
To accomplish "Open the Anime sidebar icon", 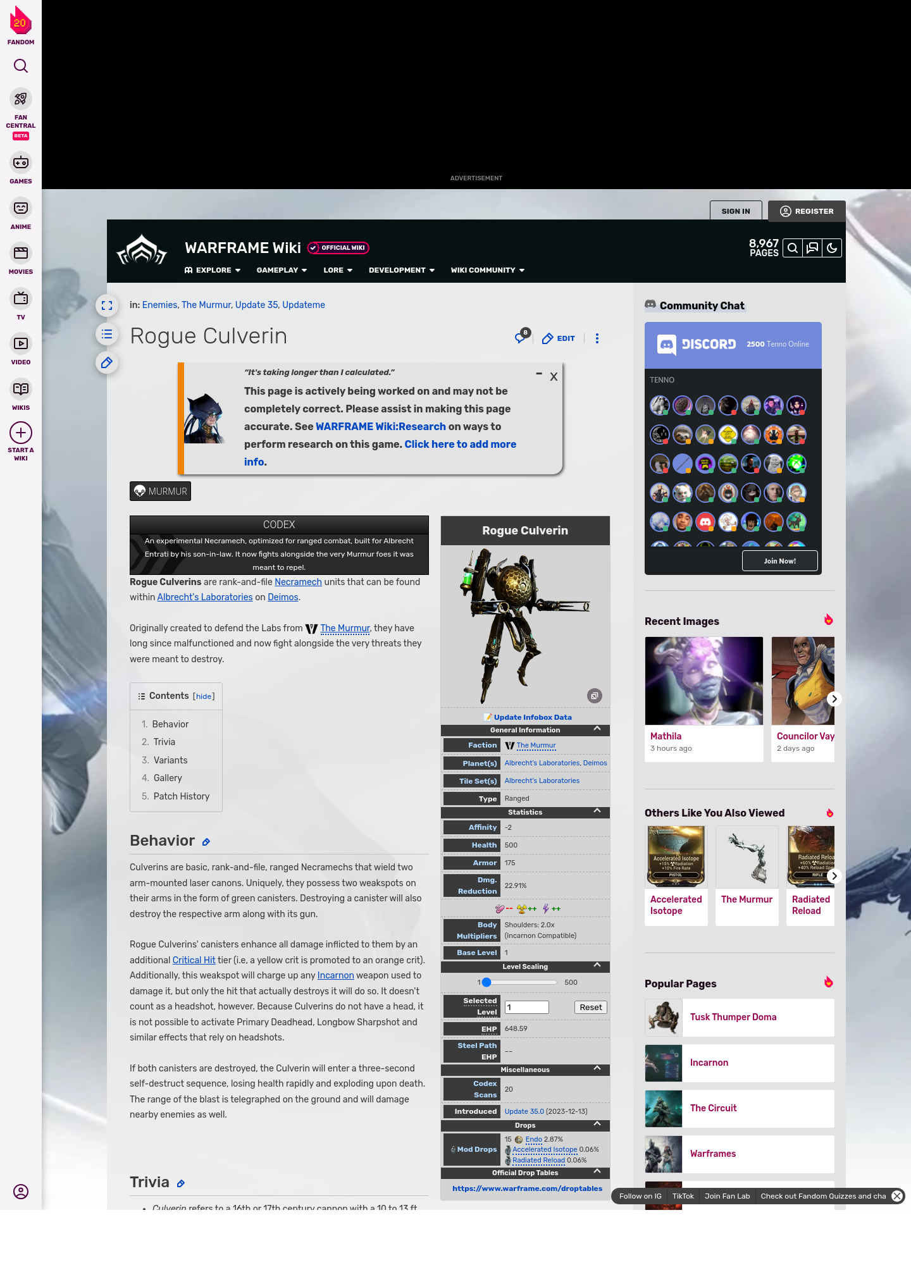I will 21,208.
